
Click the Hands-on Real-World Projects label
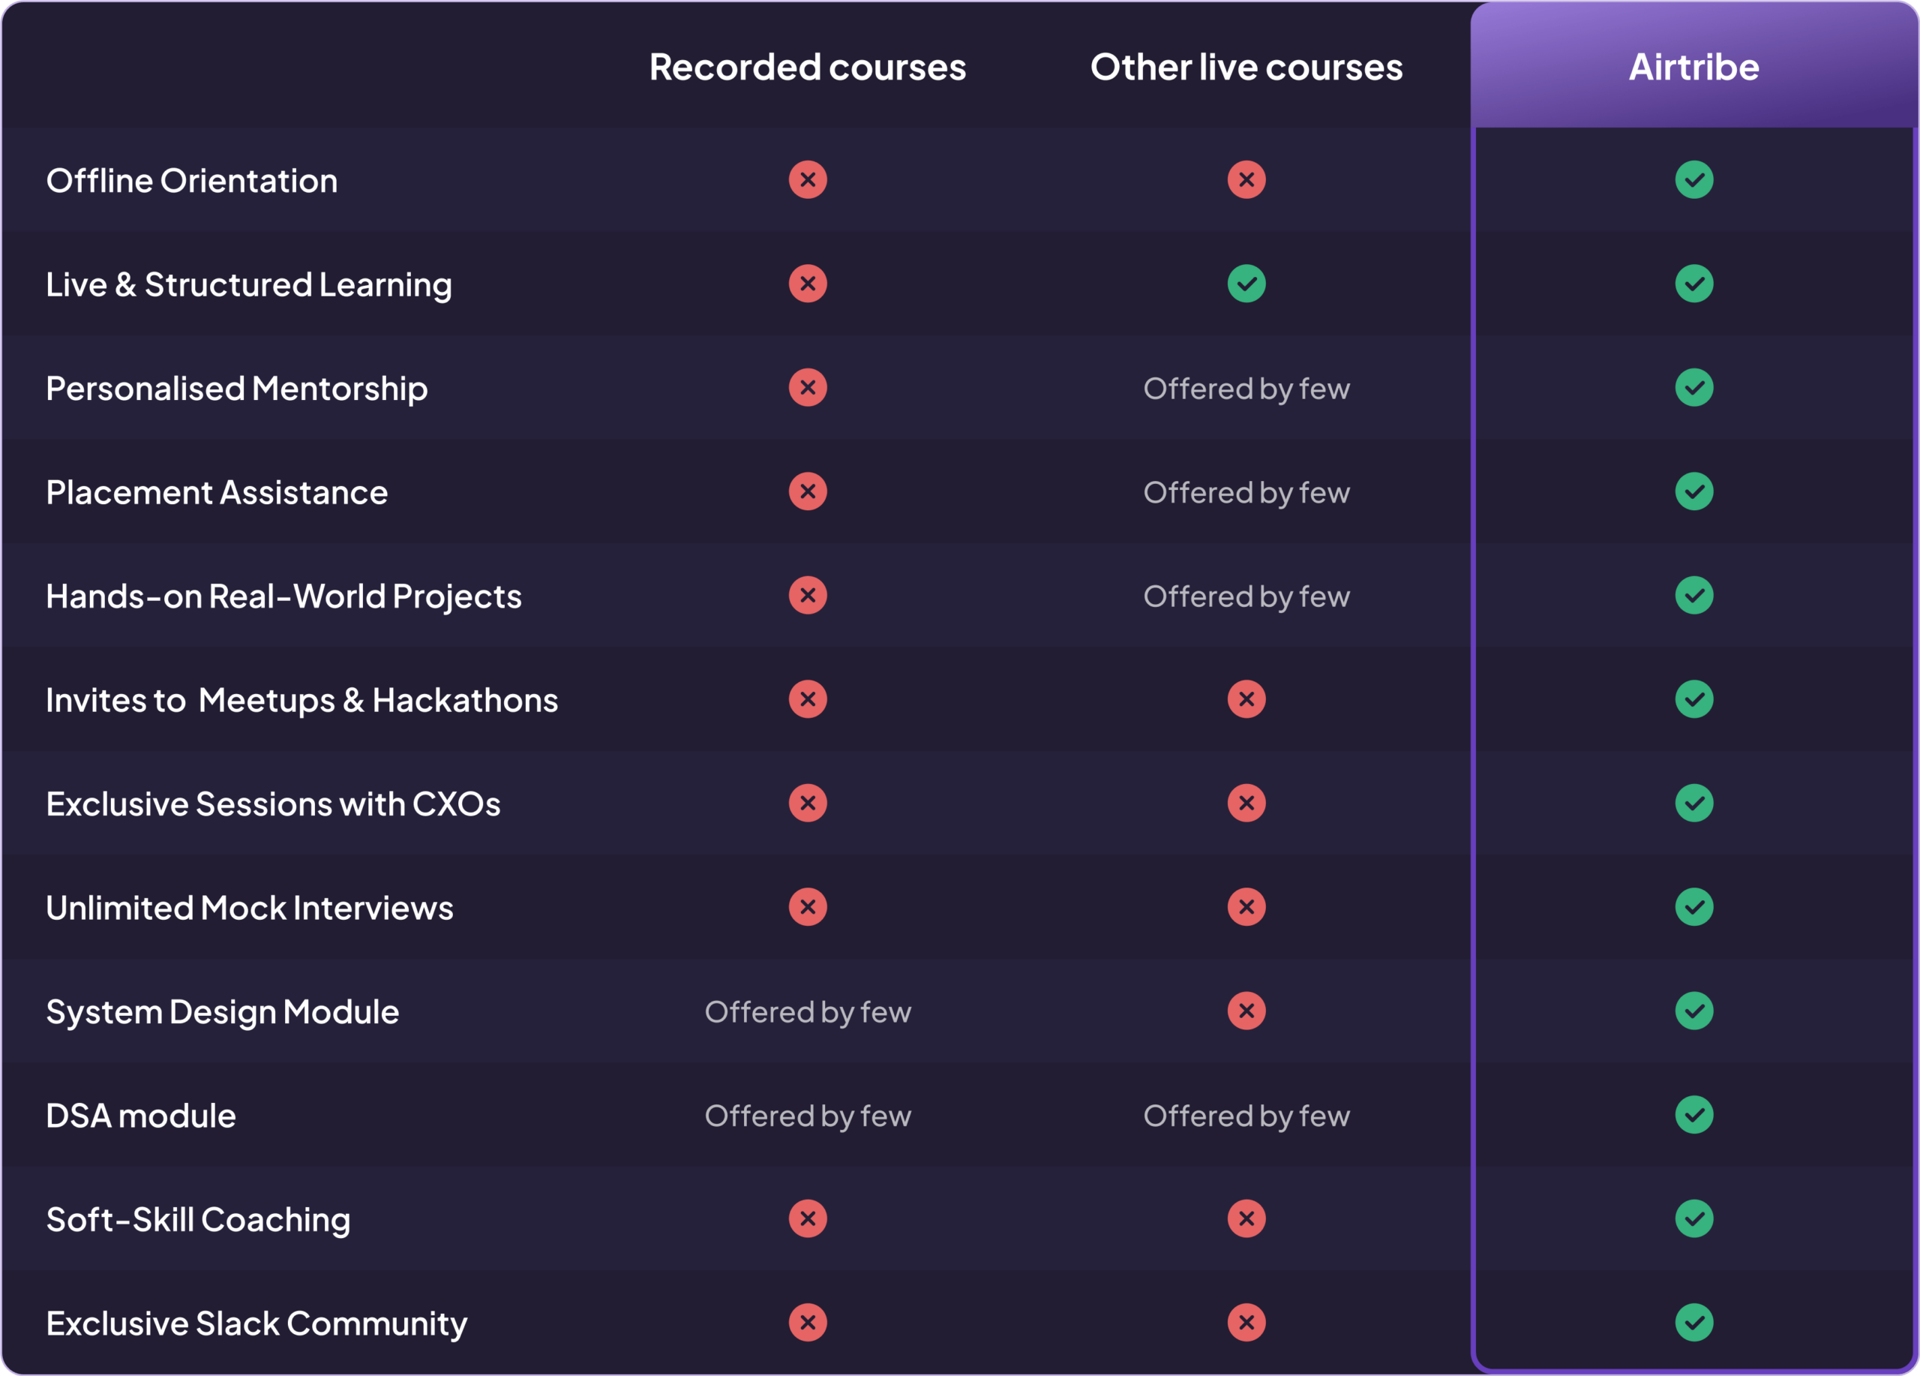283,596
